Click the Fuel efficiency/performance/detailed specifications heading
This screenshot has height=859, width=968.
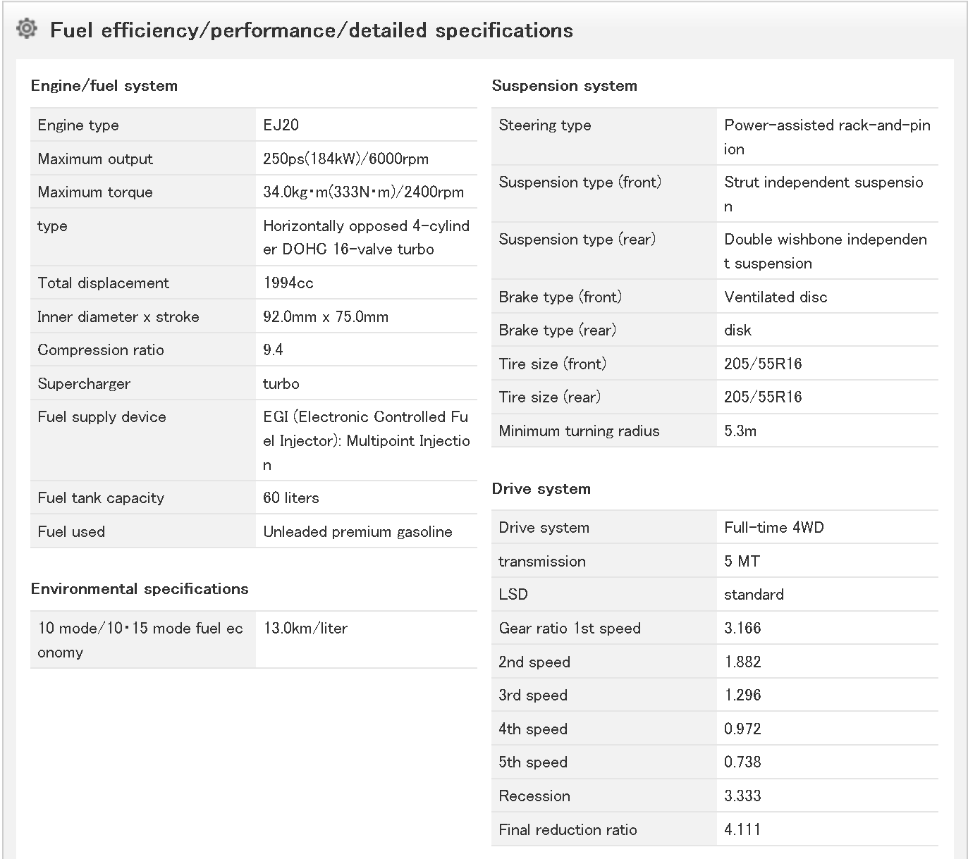[311, 30]
